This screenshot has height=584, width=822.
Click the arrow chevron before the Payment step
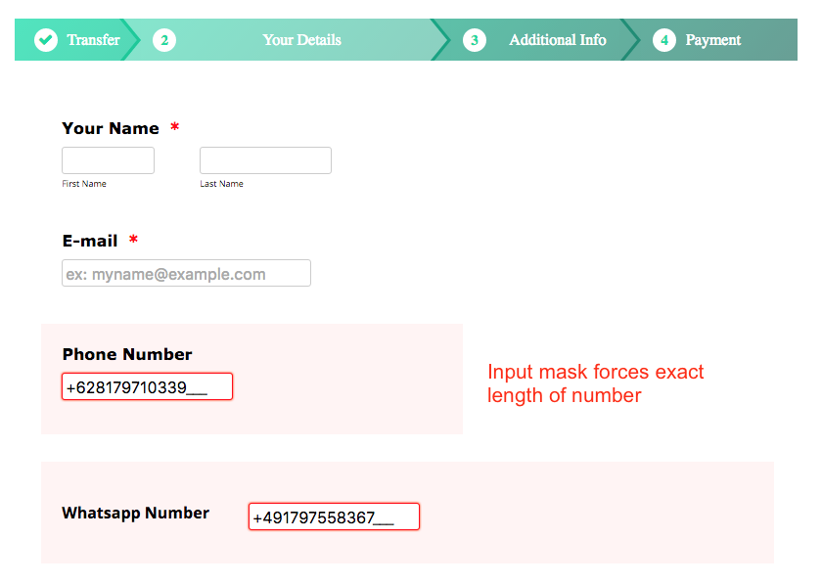click(x=636, y=40)
